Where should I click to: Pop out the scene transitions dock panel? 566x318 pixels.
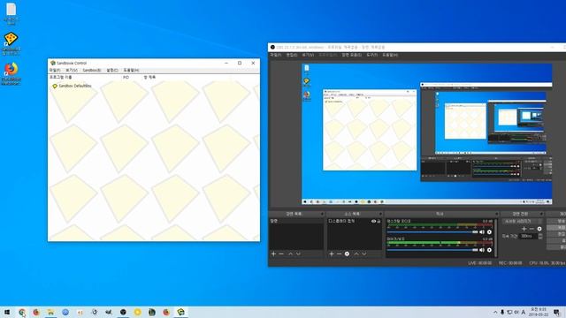(x=541, y=214)
